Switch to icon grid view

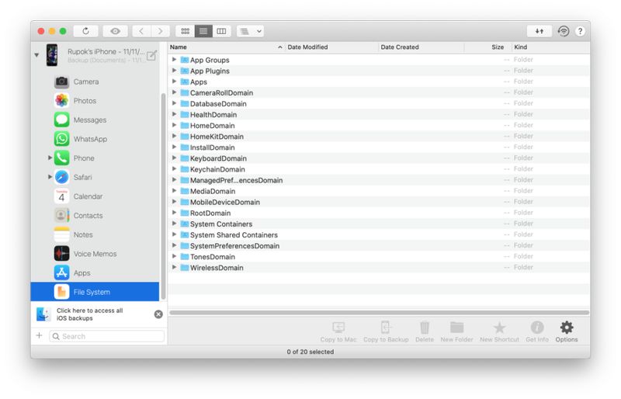tap(185, 31)
